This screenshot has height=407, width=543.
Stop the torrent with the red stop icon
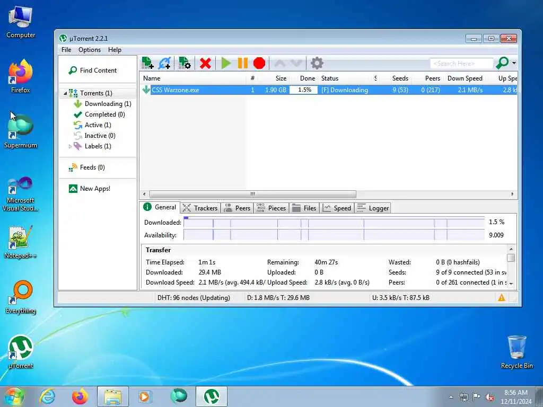259,63
